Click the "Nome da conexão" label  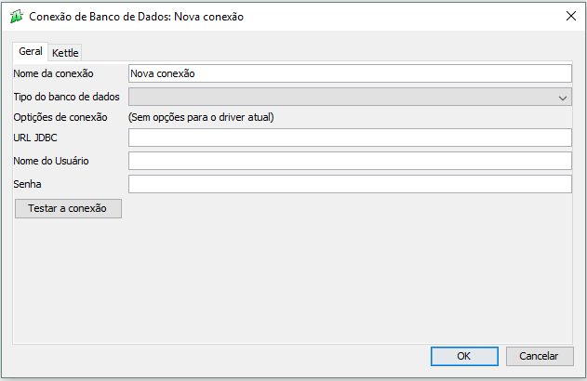53,73
